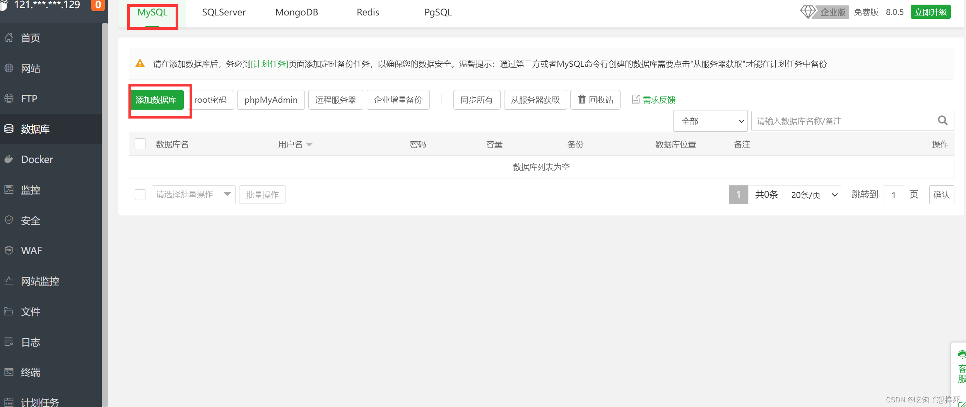Click the 计划任务 calendar icon in sidebar
This screenshot has width=966, height=407.
click(x=9, y=402)
